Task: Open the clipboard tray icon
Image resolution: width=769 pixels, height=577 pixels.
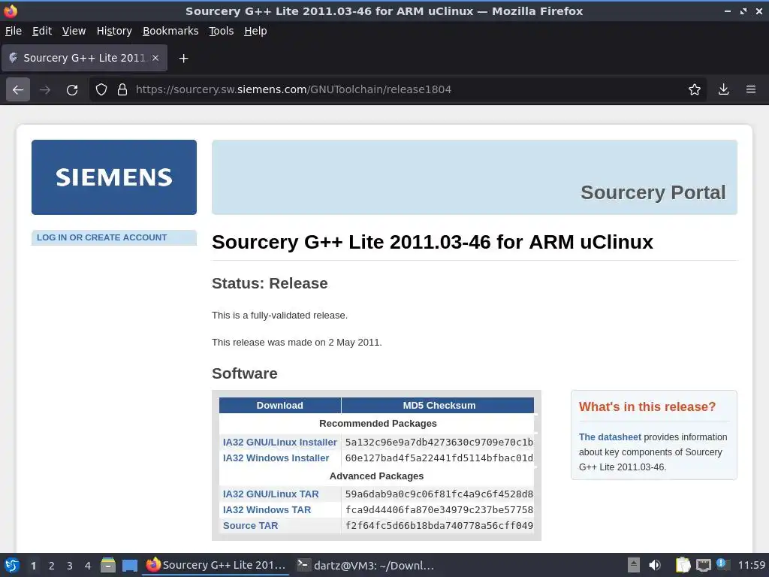Action: pyautogui.click(x=683, y=565)
